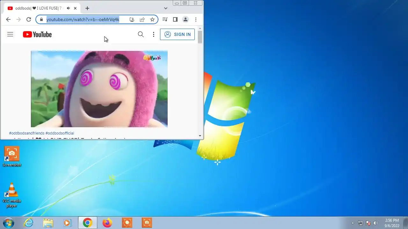Open the second orange capture taskbar app
Image resolution: width=408 pixels, height=229 pixels.
[x=147, y=223]
